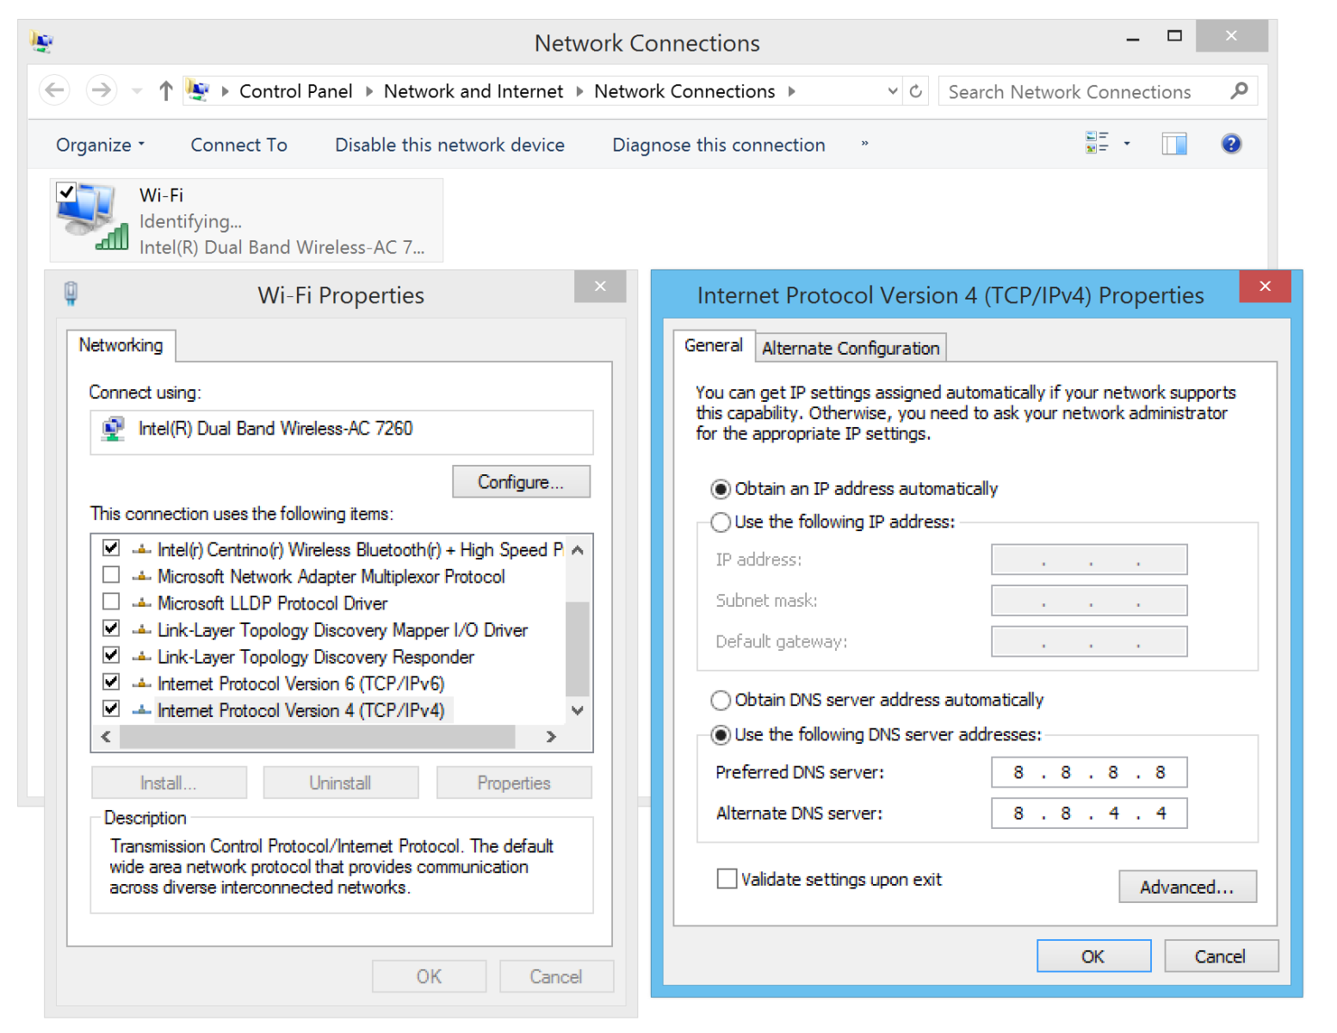Open the Help question mark icon

tap(1231, 144)
